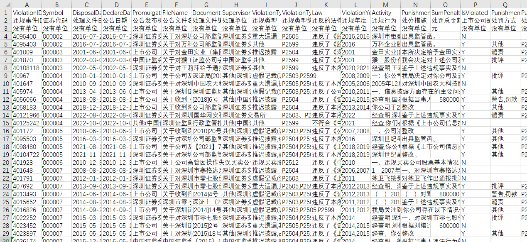Click the FileName header cell
Image resolution: width=527 pixels, height=242 pixels.
pyautogui.click(x=176, y=13)
